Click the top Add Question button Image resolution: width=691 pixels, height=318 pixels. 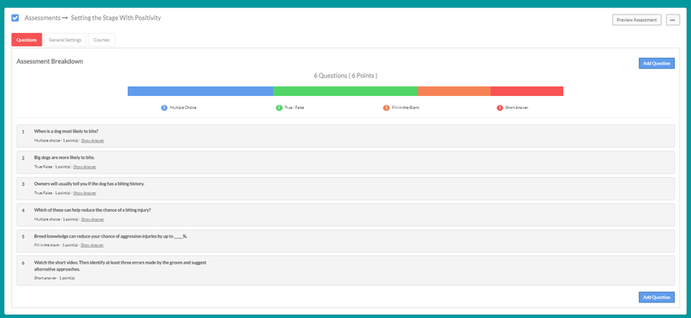656,63
